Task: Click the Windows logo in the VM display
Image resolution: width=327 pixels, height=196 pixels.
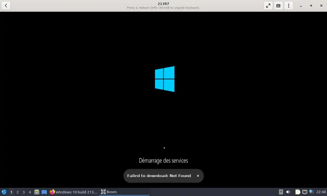Action: (x=165, y=79)
